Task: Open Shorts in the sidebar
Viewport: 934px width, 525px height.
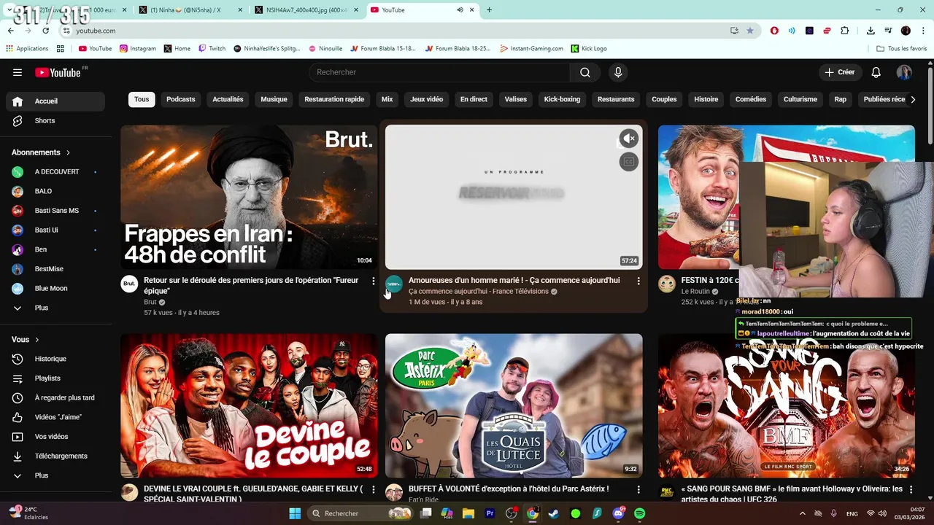Action: [x=55, y=120]
